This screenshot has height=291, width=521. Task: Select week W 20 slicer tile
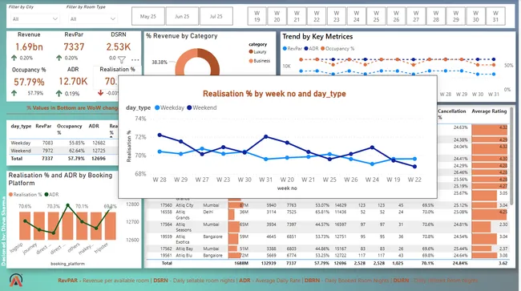[x=277, y=16]
